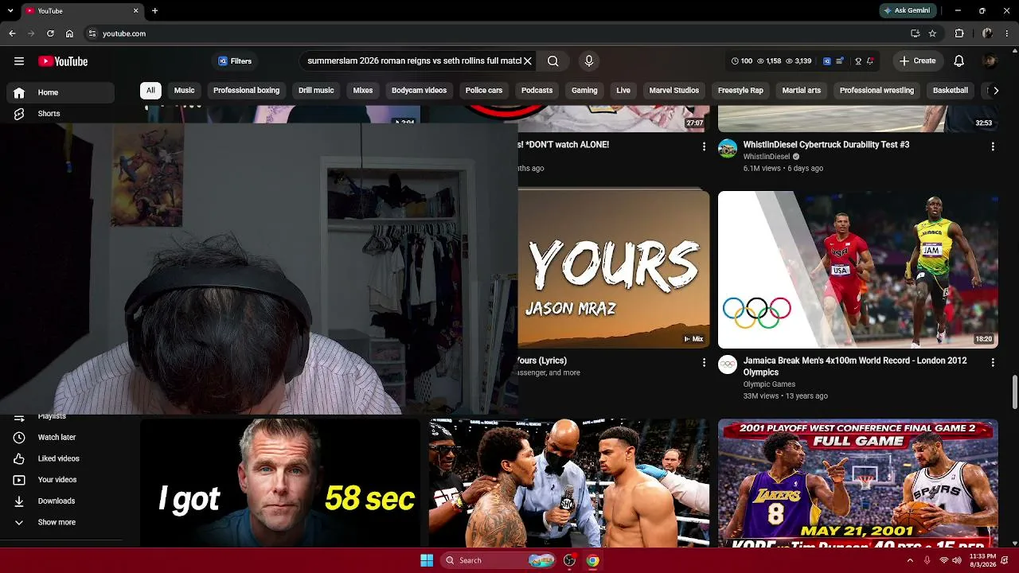The image size is (1019, 573).
Task: Play the Yours Jason Mraz mix thumbnail
Action: tap(614, 270)
